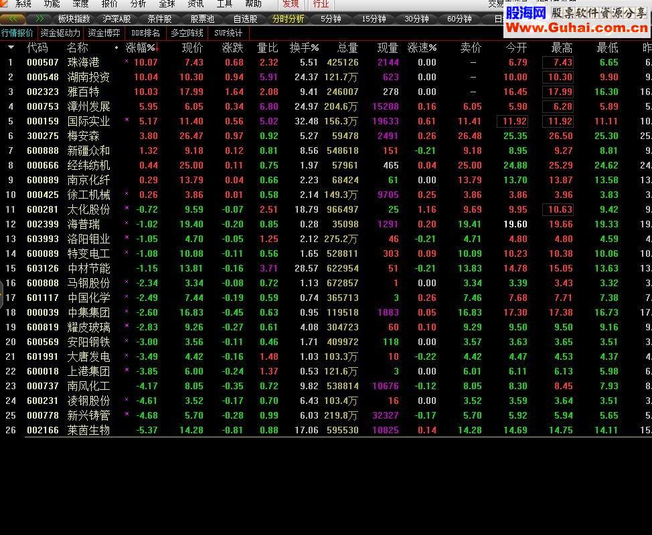Select stock row 莱茵生物
652x535 pixels.
tap(326, 430)
